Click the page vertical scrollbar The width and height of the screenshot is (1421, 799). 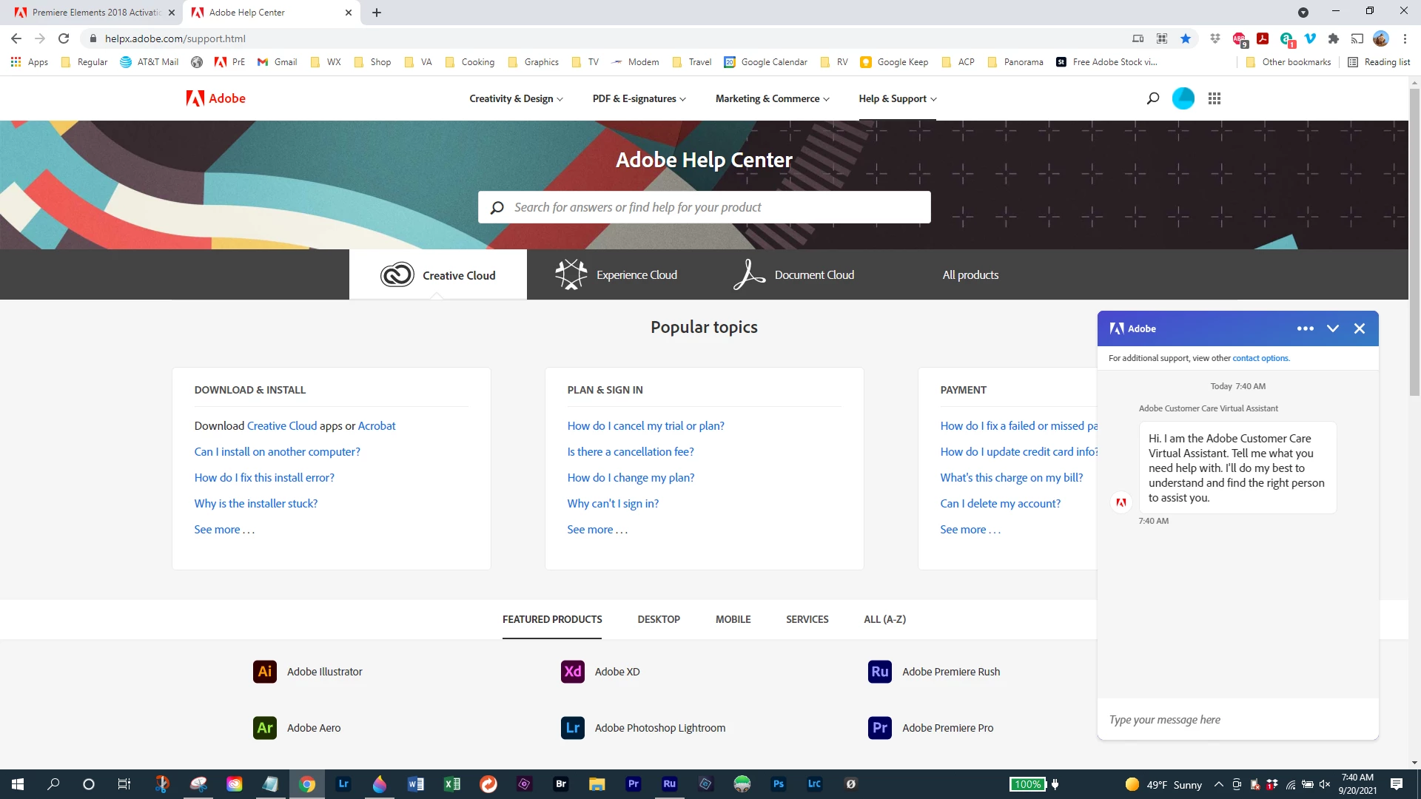click(x=1414, y=244)
